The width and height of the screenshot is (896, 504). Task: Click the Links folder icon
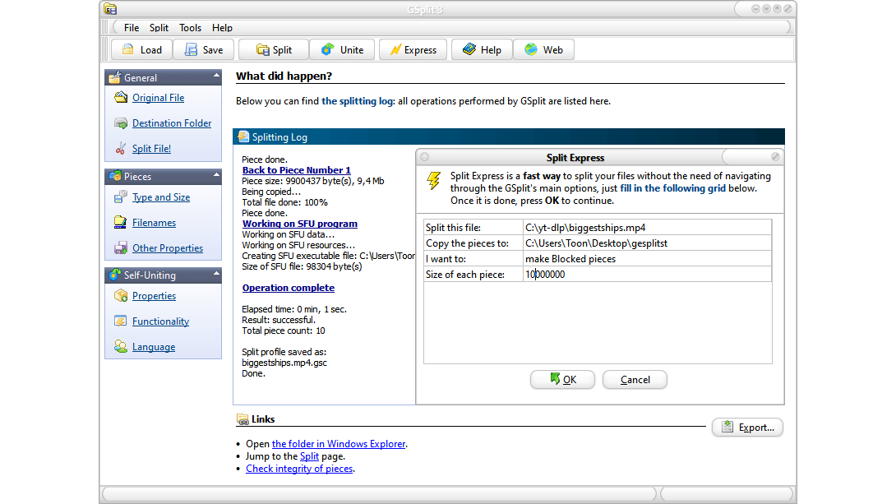(x=242, y=419)
